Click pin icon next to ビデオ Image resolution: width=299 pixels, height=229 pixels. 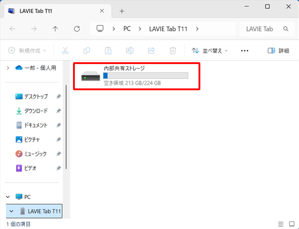(59, 168)
